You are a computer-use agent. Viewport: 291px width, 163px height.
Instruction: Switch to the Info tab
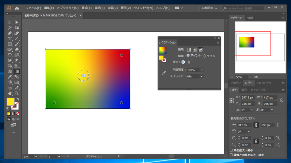pyautogui.click(x=250, y=18)
